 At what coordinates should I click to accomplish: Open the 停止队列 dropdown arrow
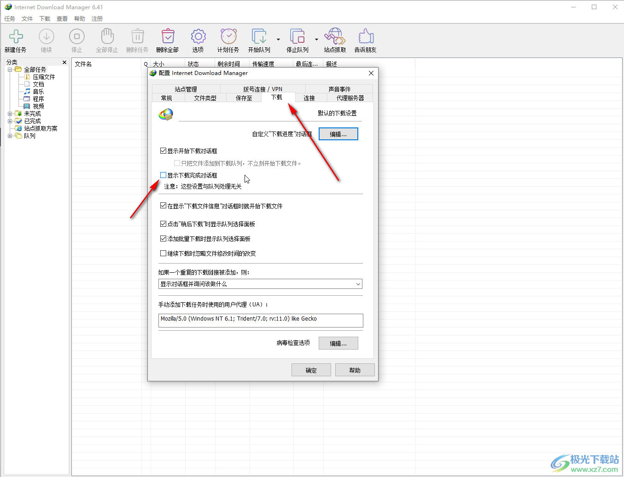tap(316, 40)
